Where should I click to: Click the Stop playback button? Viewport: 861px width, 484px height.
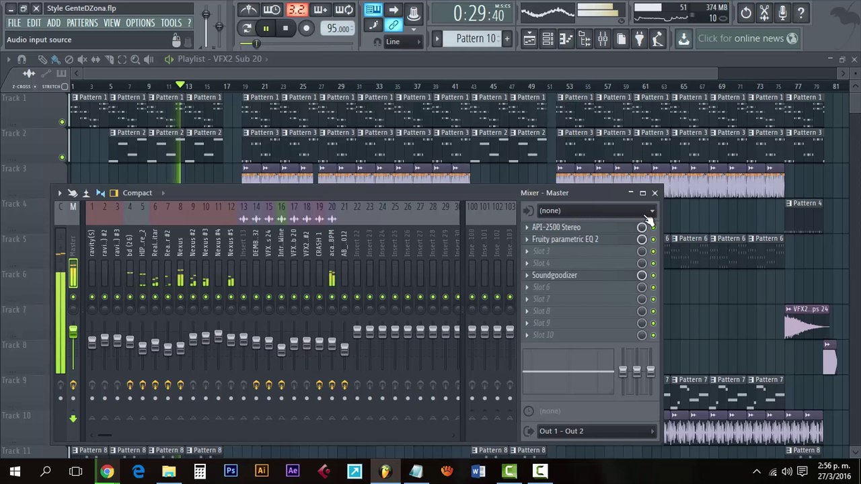click(x=285, y=28)
